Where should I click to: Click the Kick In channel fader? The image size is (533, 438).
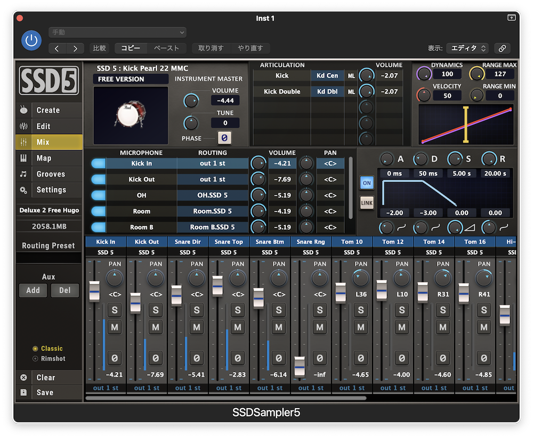(94, 291)
